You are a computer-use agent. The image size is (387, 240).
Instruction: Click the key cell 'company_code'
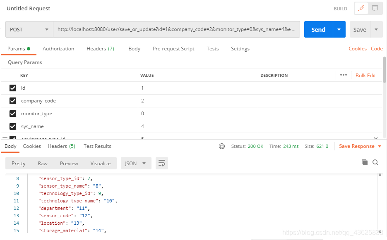pos(78,101)
